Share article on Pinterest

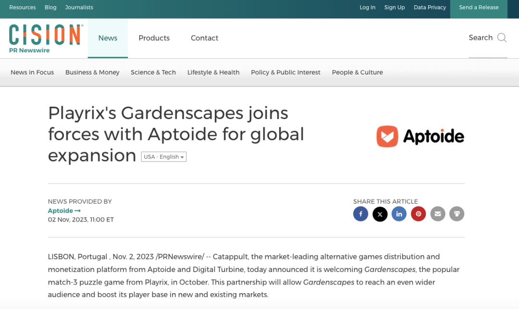point(419,214)
